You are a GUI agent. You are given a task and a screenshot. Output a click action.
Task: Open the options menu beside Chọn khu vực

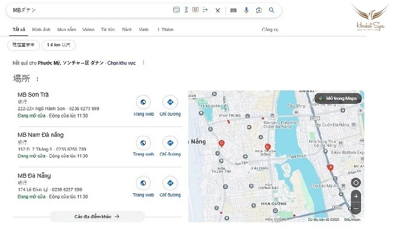(x=143, y=62)
